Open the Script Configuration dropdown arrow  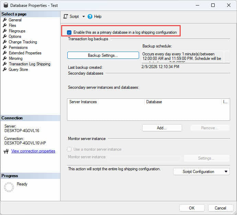(x=226, y=172)
